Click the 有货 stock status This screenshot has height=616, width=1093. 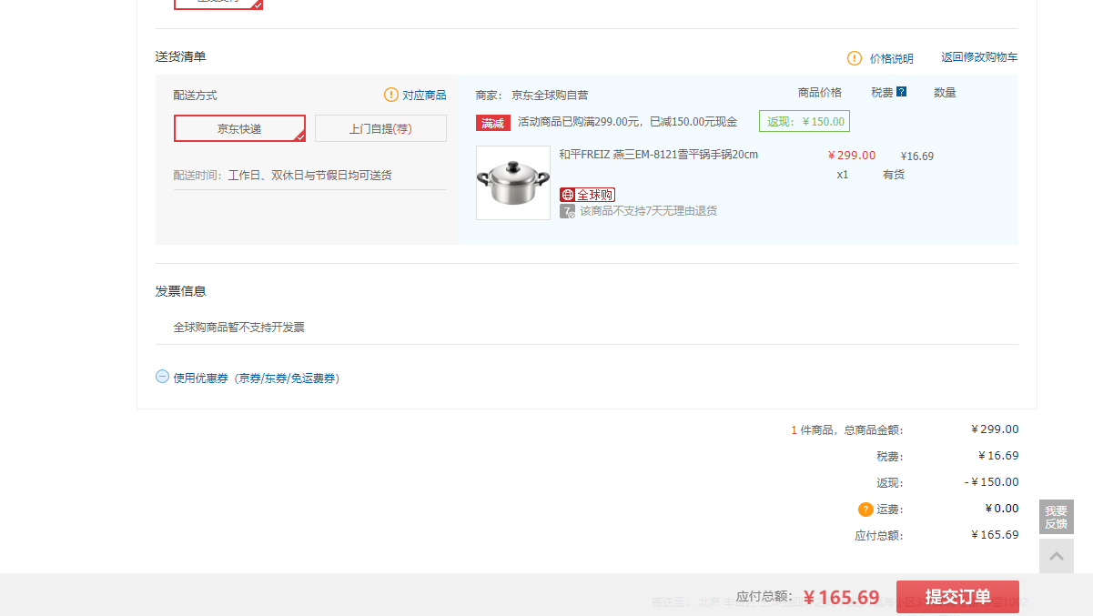coord(894,175)
